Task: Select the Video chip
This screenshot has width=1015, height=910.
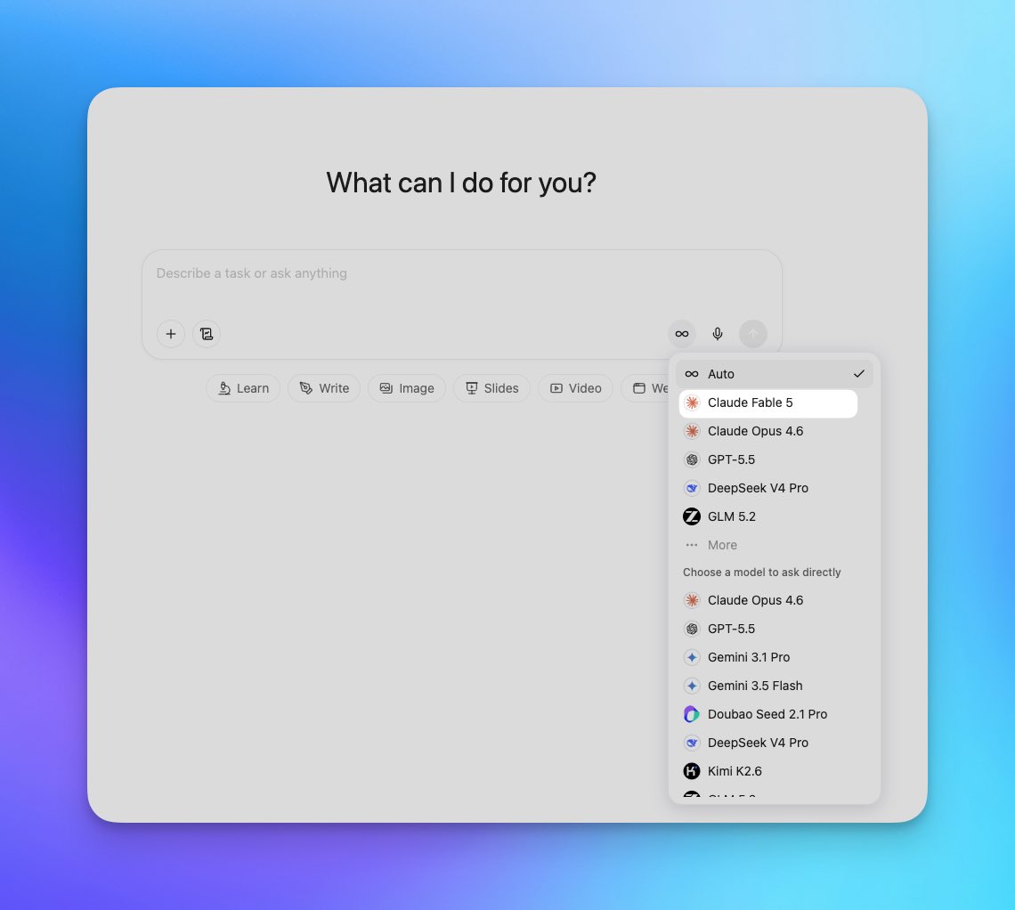Action: pos(575,388)
